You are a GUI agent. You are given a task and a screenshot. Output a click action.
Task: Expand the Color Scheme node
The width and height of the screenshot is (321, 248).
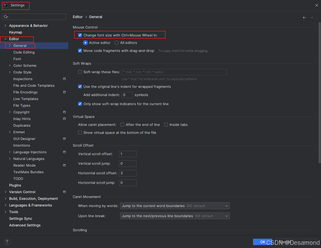click(10, 65)
